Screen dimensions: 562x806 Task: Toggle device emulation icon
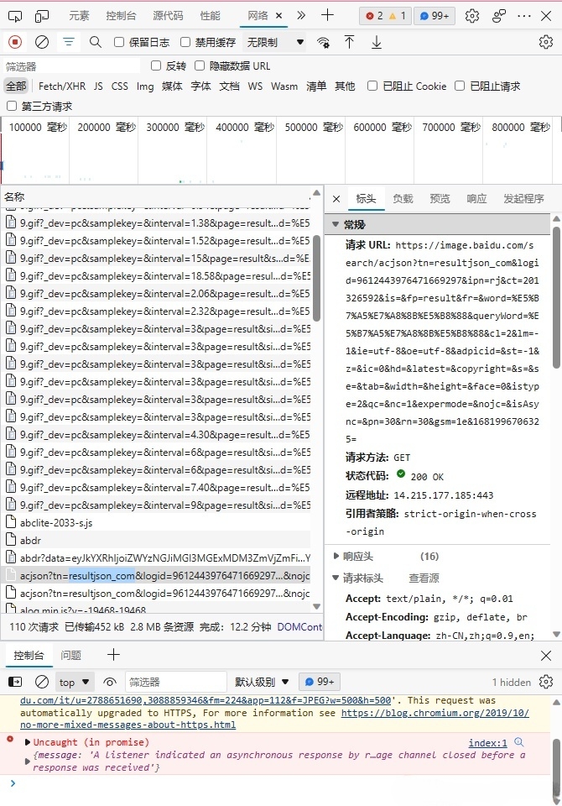click(x=41, y=16)
